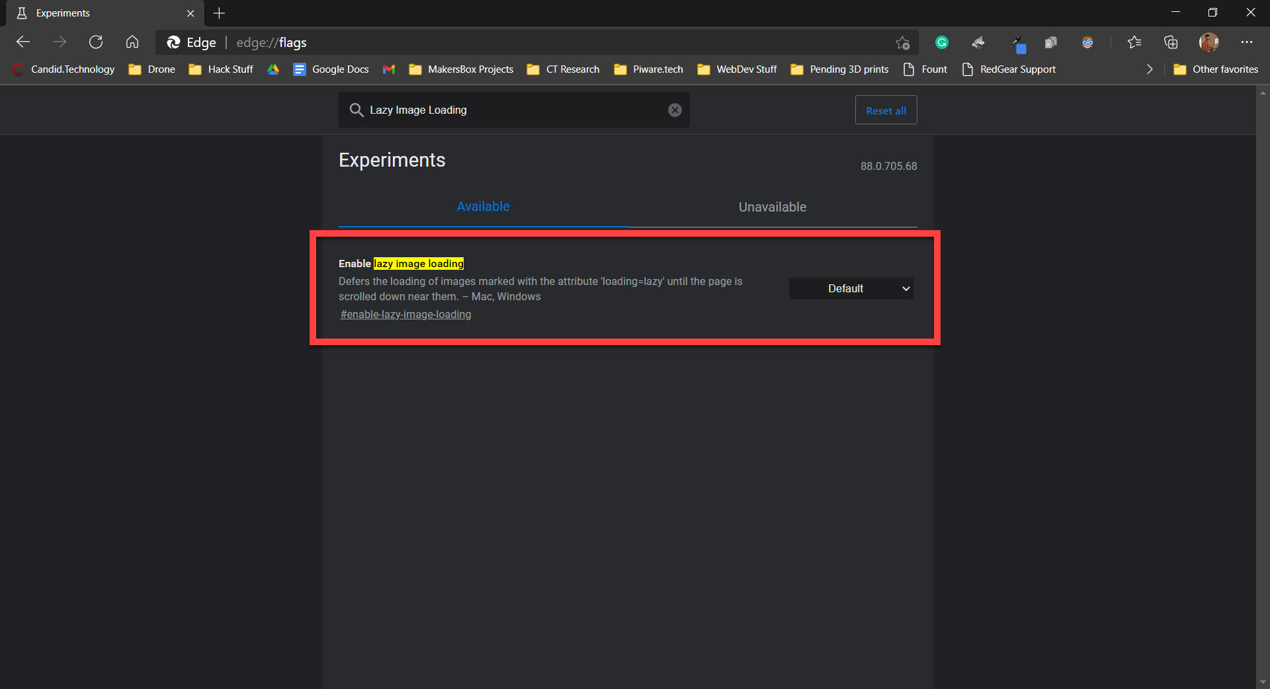This screenshot has height=689, width=1270.
Task: Switch to the Available tab
Action: click(484, 207)
